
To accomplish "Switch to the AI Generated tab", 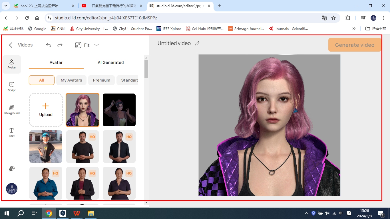I will tap(111, 62).
